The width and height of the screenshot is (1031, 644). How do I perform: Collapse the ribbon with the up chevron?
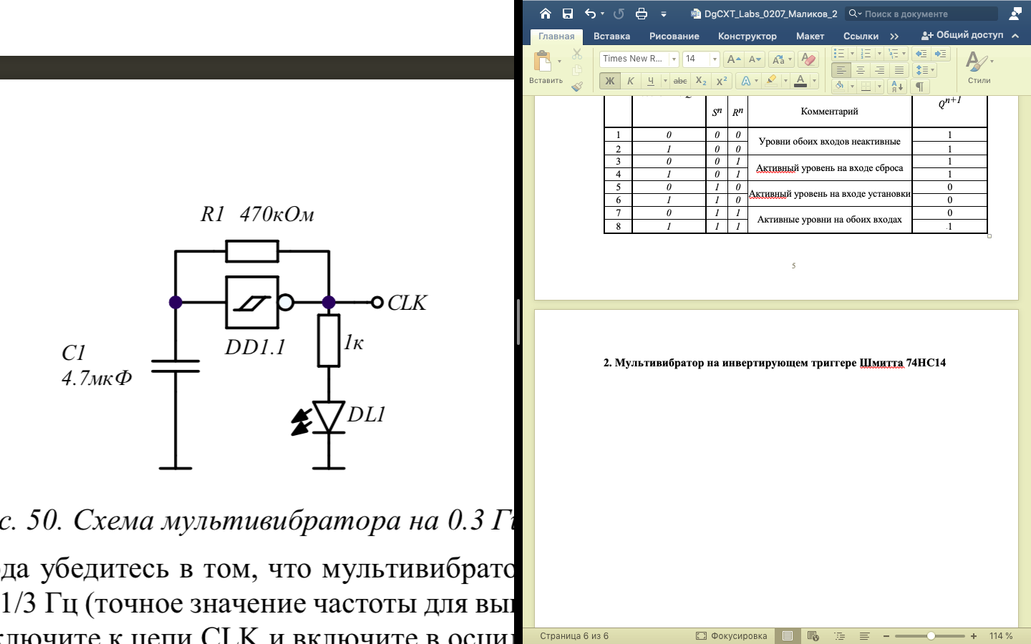1015,36
